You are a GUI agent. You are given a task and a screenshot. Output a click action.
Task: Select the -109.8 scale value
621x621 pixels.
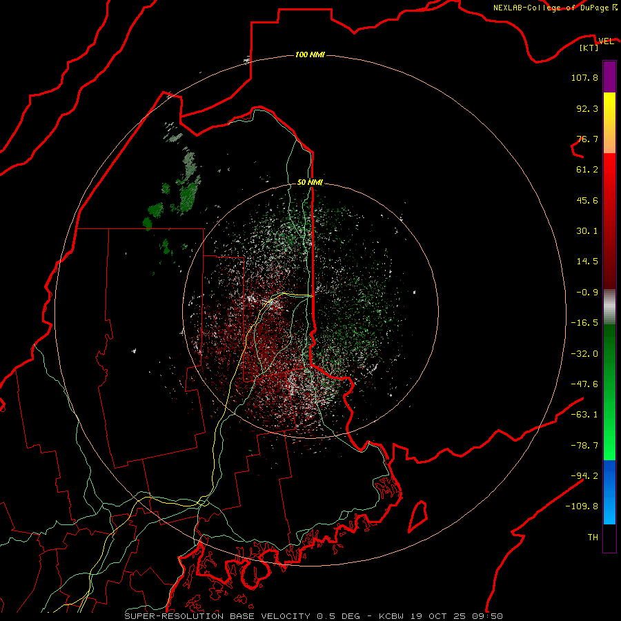[x=582, y=506]
